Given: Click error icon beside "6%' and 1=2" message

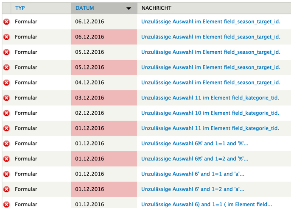Looking at the screenshot, I should (x=6, y=159).
